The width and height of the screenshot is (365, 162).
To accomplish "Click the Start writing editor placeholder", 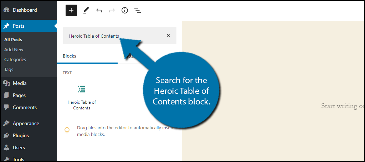I will 343,106.
